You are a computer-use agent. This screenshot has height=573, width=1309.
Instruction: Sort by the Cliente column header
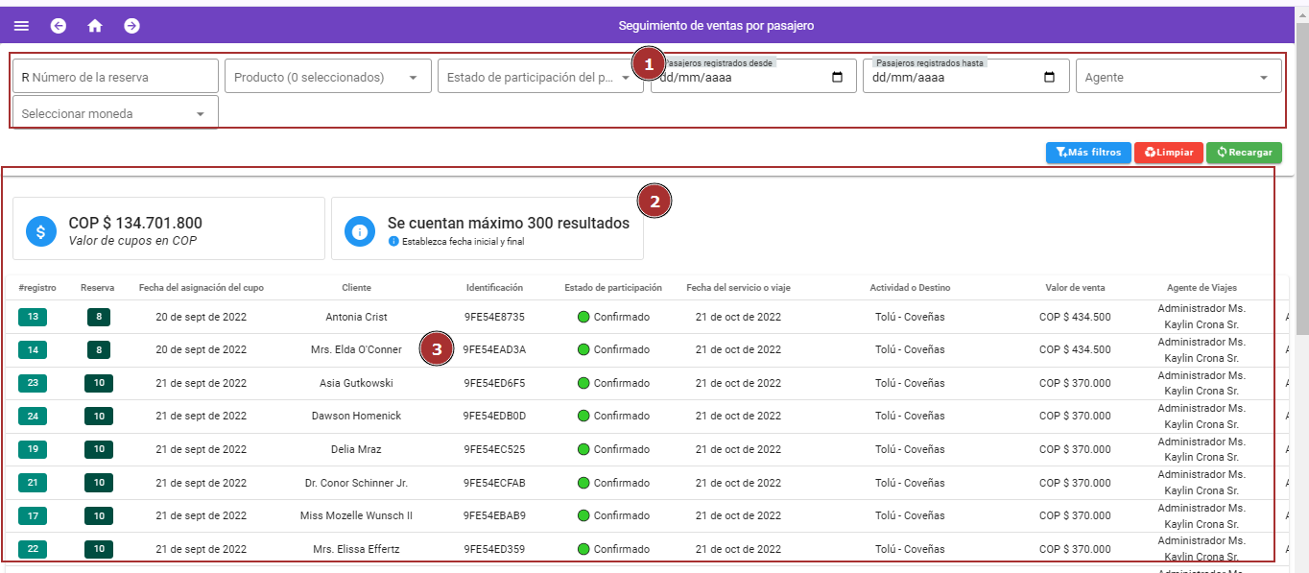[356, 287]
